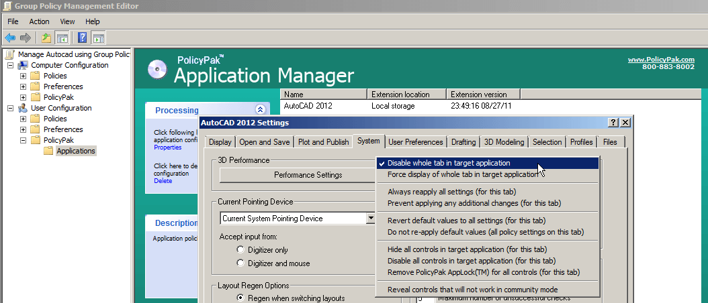
Task: Click the policy scroll icon at tree root
Action: [10, 54]
